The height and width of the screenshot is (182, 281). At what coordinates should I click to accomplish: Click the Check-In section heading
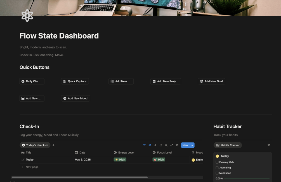(29, 126)
